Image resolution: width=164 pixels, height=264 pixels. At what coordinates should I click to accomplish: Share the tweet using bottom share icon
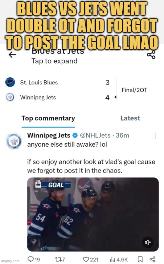click(153, 259)
